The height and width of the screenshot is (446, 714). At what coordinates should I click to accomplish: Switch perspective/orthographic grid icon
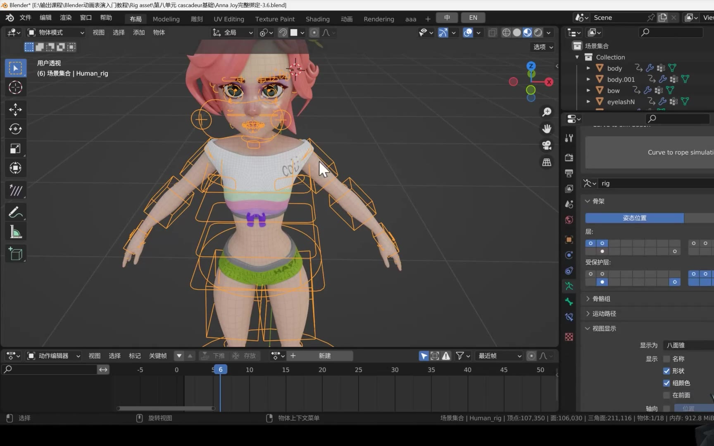pyautogui.click(x=547, y=162)
